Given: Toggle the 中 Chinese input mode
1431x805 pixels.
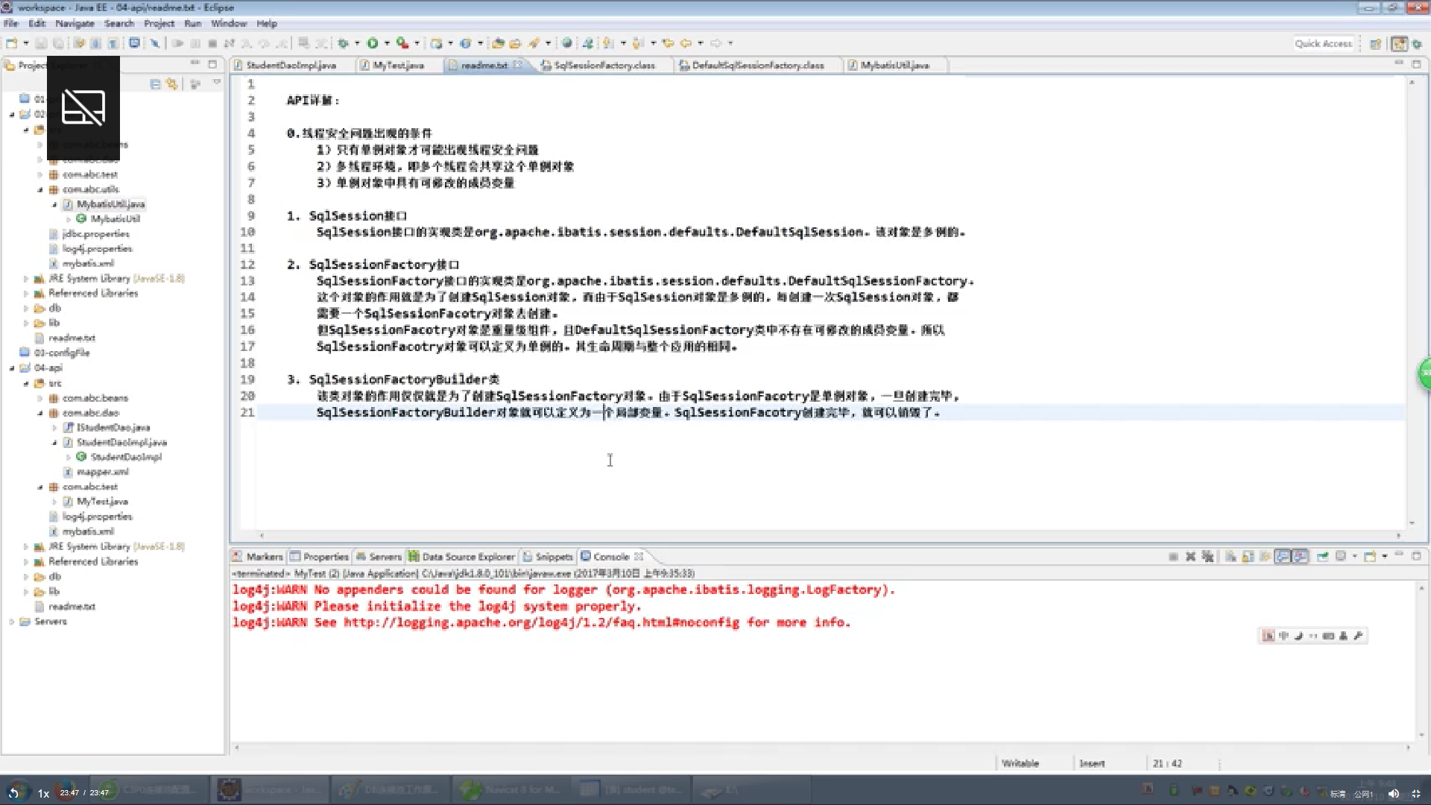Looking at the screenshot, I should click(x=1283, y=636).
